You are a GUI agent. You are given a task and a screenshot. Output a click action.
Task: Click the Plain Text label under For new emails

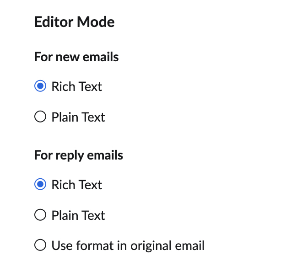pos(78,117)
